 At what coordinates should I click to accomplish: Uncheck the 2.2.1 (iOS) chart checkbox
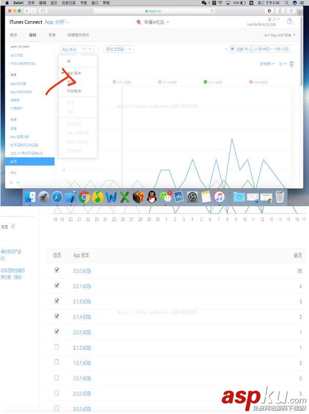56,285
